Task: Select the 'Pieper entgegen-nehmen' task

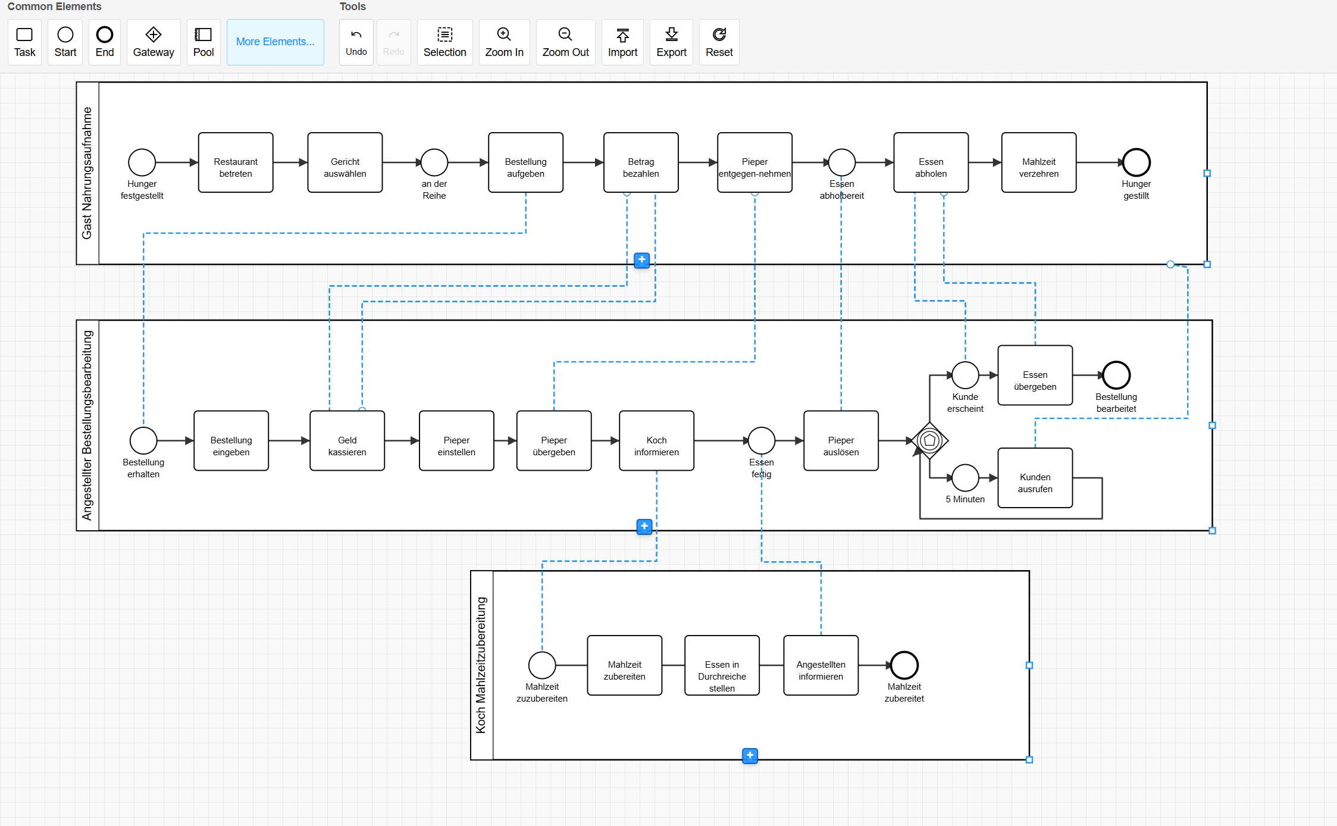Action: click(x=755, y=162)
